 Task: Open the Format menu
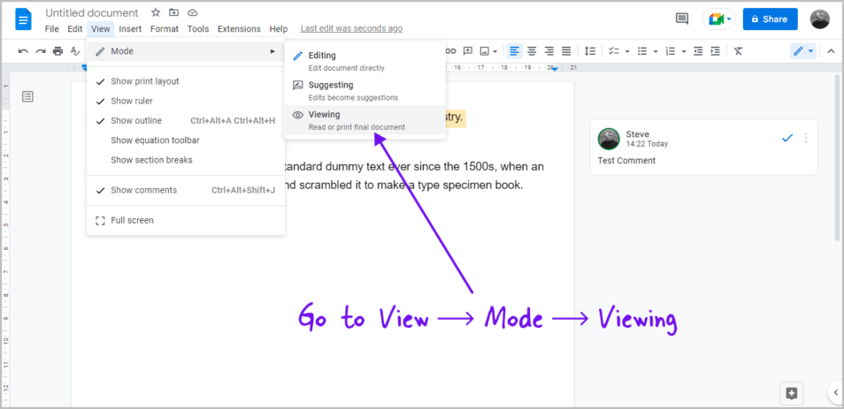[165, 29]
